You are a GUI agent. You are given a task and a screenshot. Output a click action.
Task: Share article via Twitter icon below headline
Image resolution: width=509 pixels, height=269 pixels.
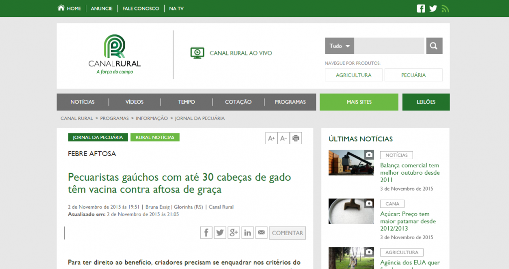pos(220,233)
